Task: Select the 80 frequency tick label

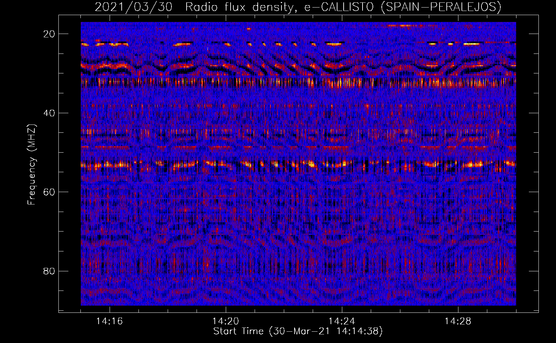Action: coord(49,271)
